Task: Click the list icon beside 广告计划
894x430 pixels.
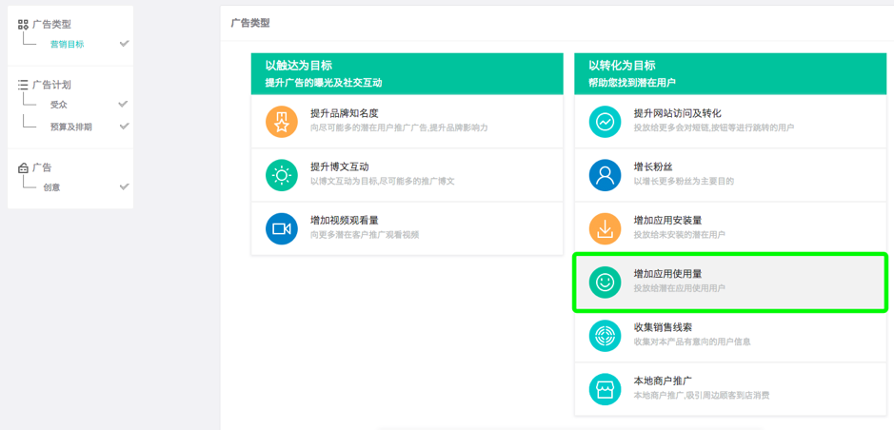Action: coord(24,85)
